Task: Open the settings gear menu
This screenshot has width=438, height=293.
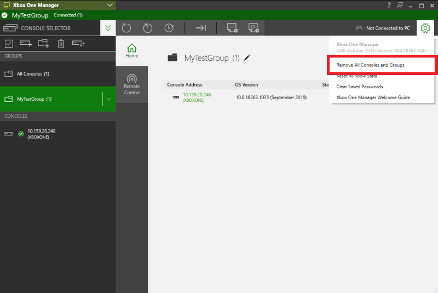Action: [425, 28]
